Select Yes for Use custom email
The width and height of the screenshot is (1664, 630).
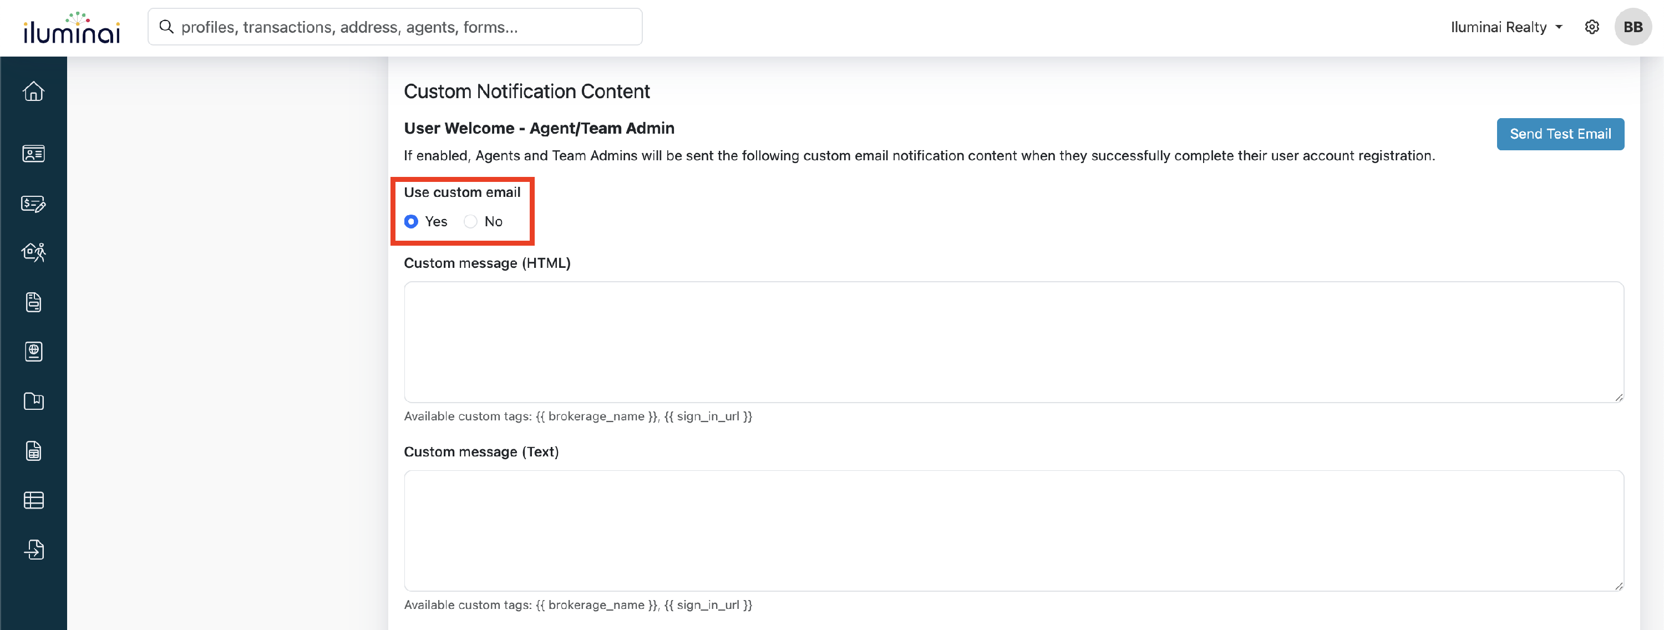pyautogui.click(x=411, y=222)
